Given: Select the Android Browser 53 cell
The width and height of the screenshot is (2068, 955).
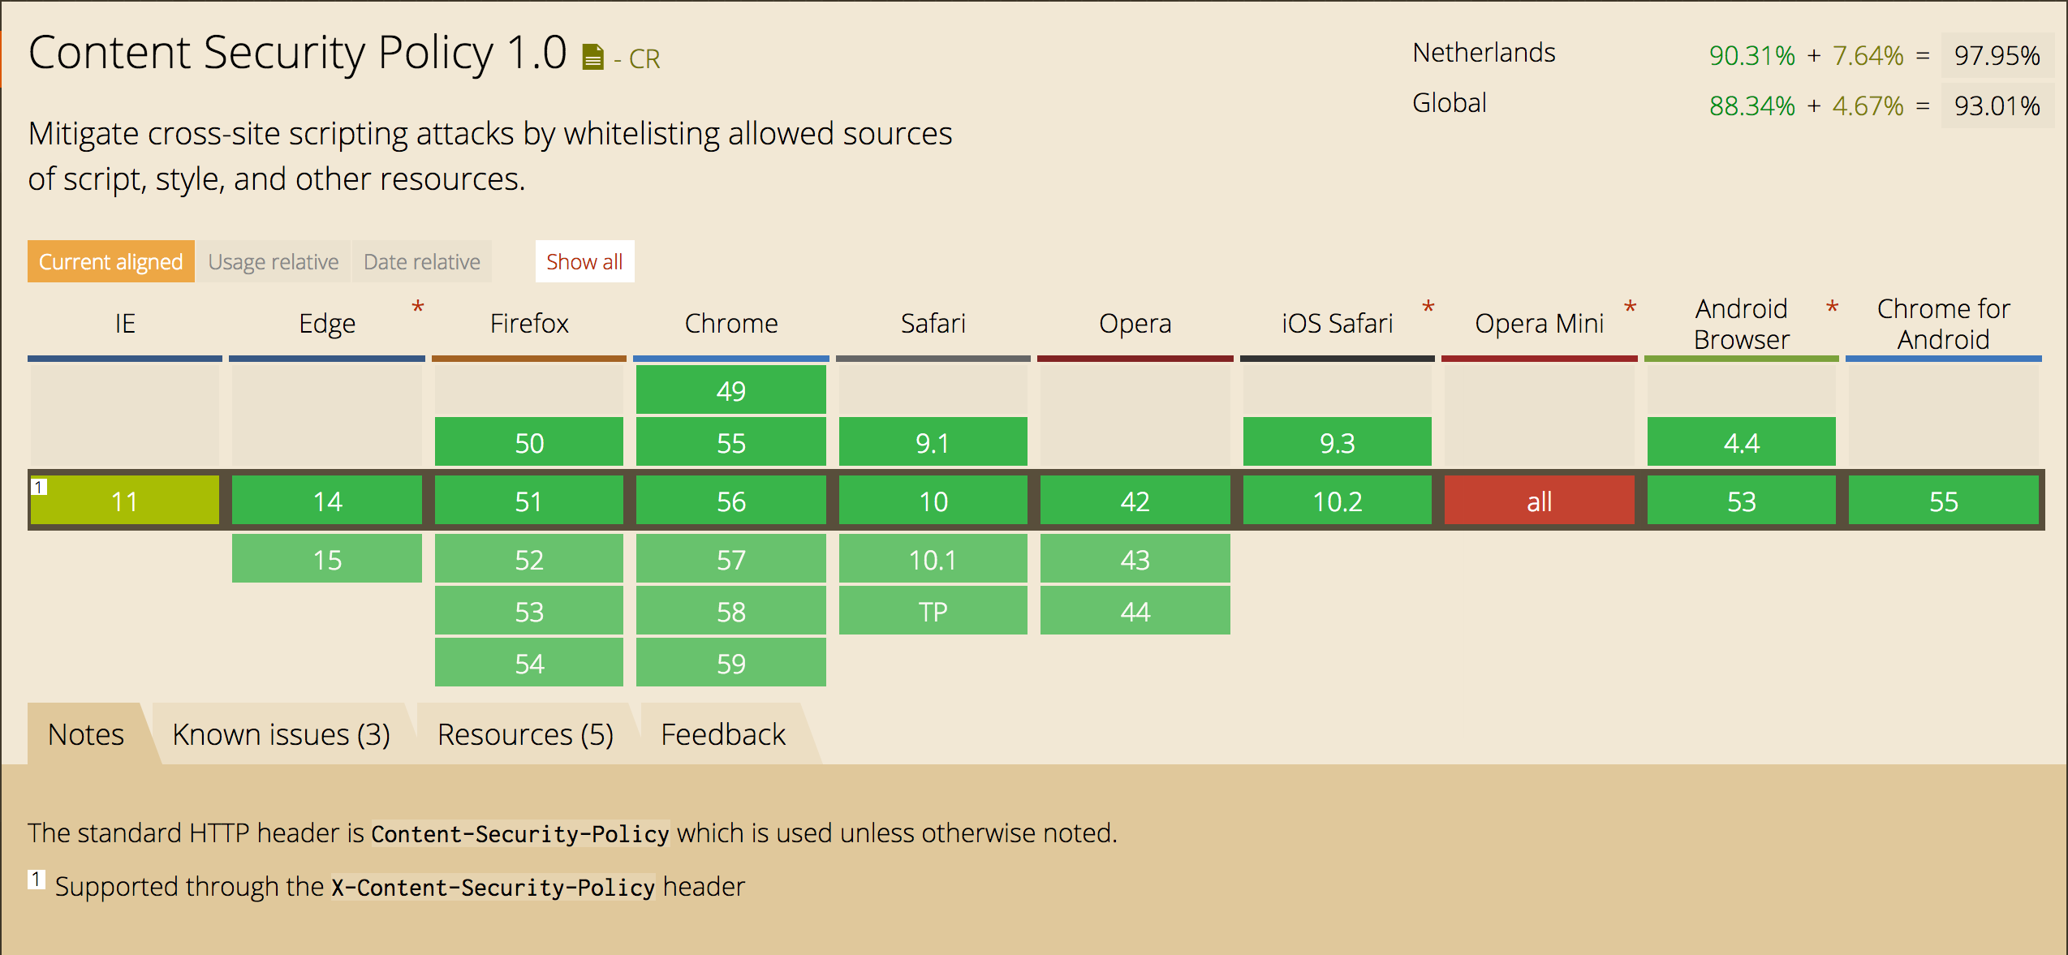Looking at the screenshot, I should [1742, 500].
